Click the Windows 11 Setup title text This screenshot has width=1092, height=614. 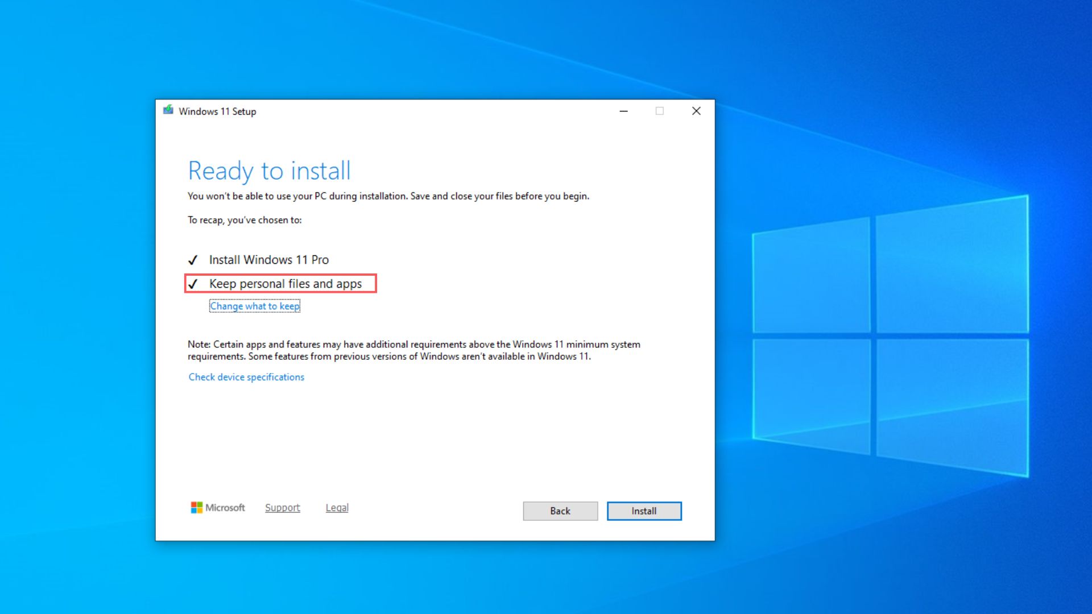(217, 111)
